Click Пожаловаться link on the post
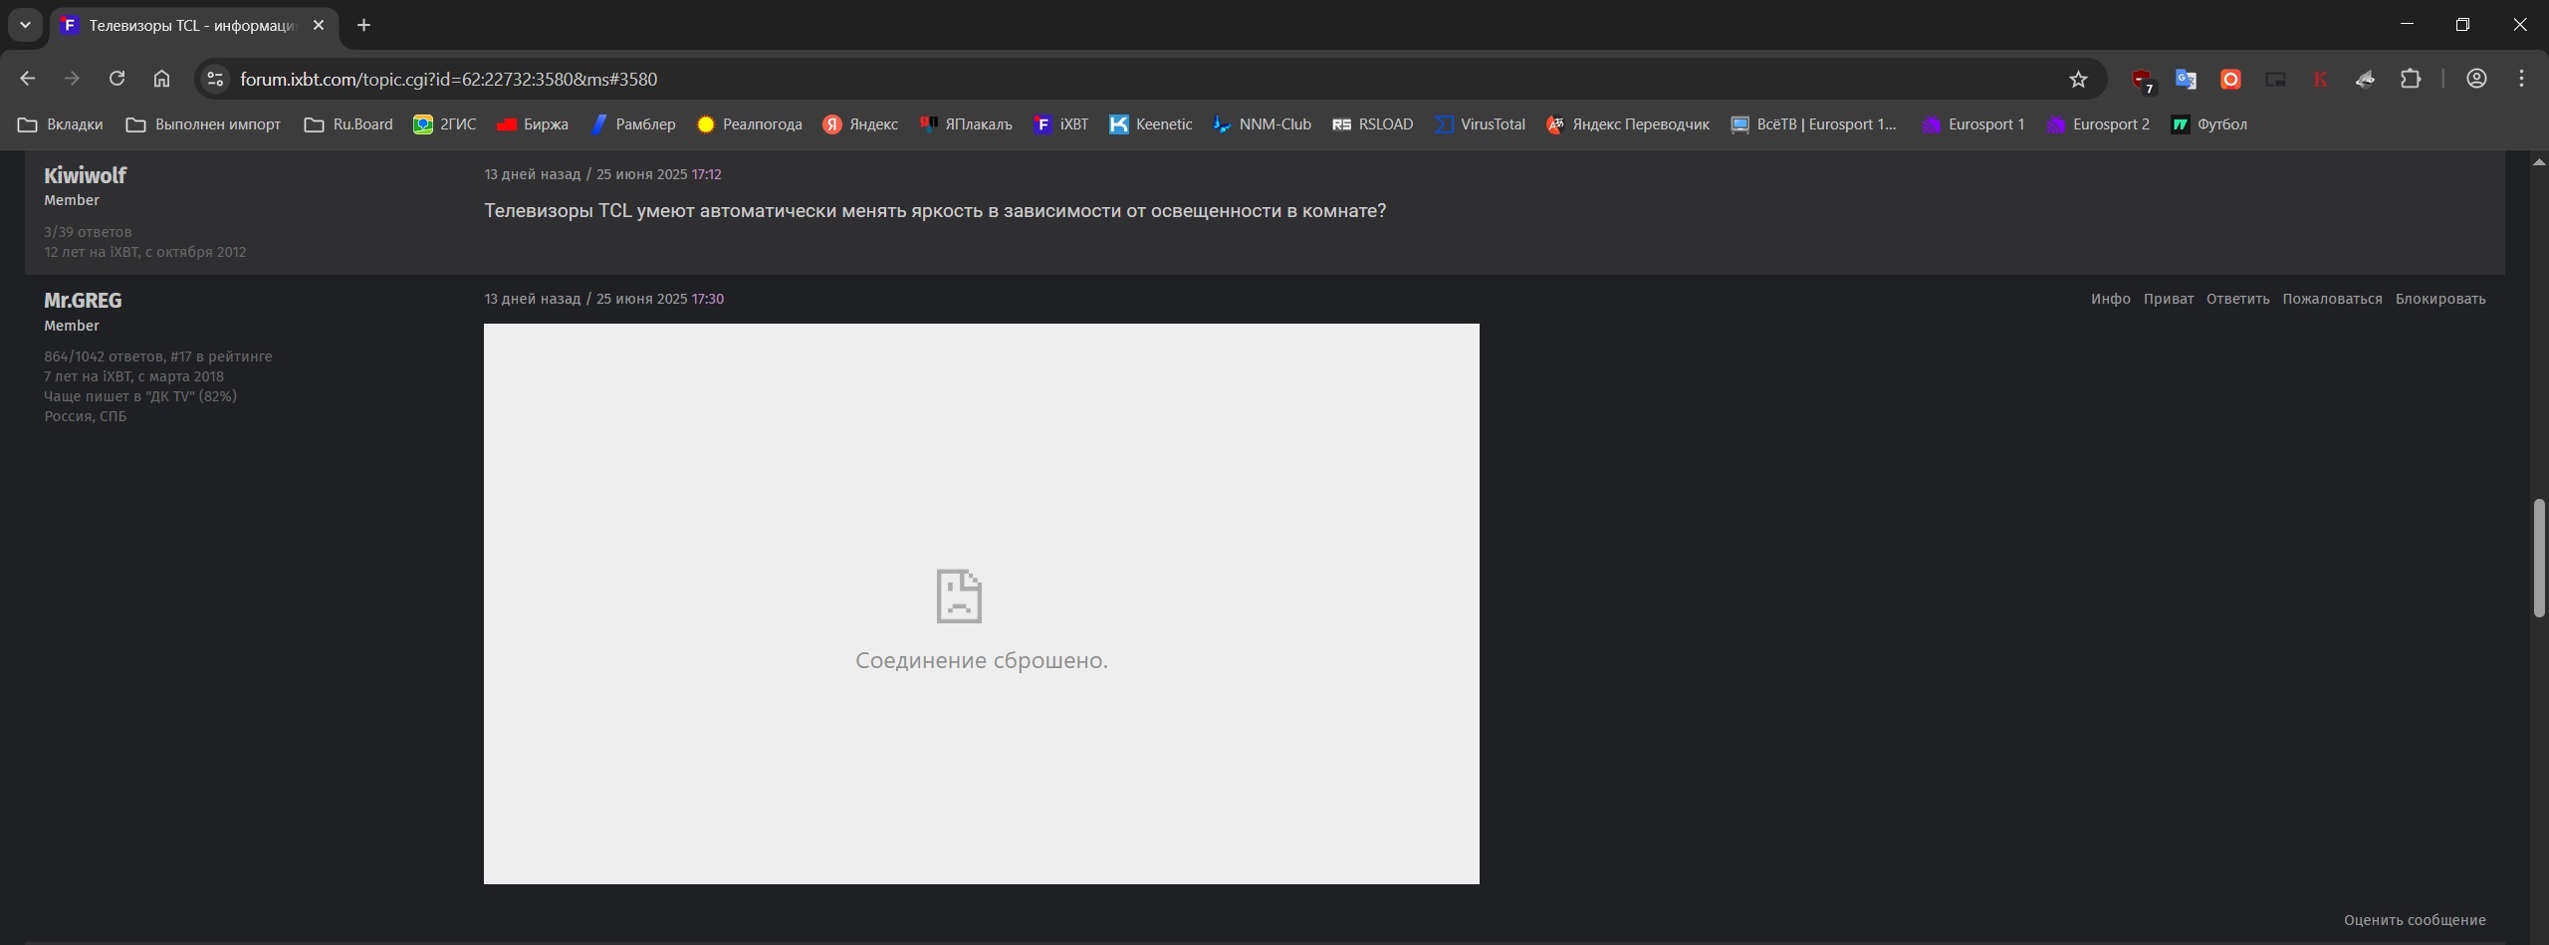Image resolution: width=2549 pixels, height=945 pixels. 2332,299
